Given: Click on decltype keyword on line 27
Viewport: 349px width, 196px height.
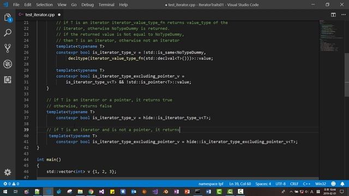Looking at the screenshot, I should click(78, 58).
